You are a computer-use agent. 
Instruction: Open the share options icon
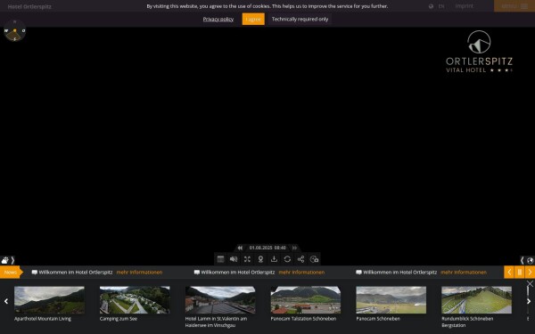300,259
